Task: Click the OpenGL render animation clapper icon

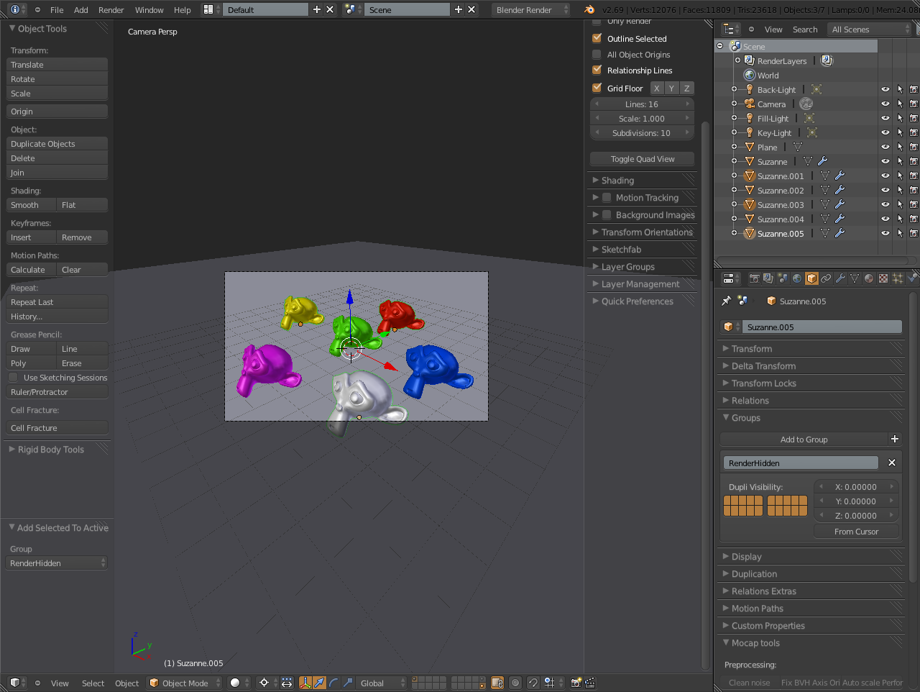Action: tap(590, 683)
